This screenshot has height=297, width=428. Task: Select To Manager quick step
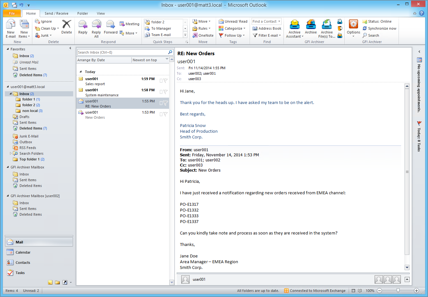tap(163, 28)
